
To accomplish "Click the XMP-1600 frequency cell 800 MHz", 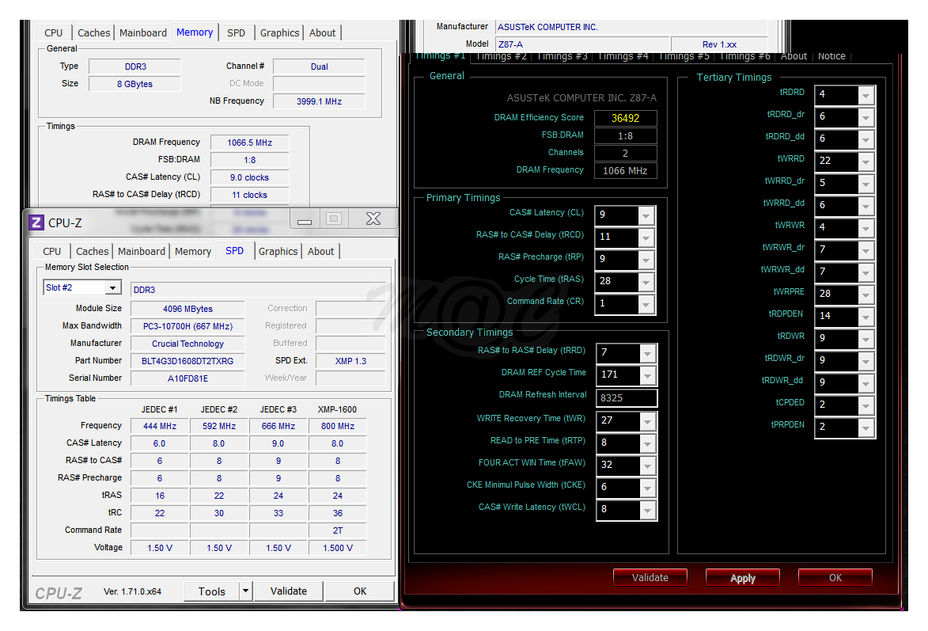I will click(337, 426).
